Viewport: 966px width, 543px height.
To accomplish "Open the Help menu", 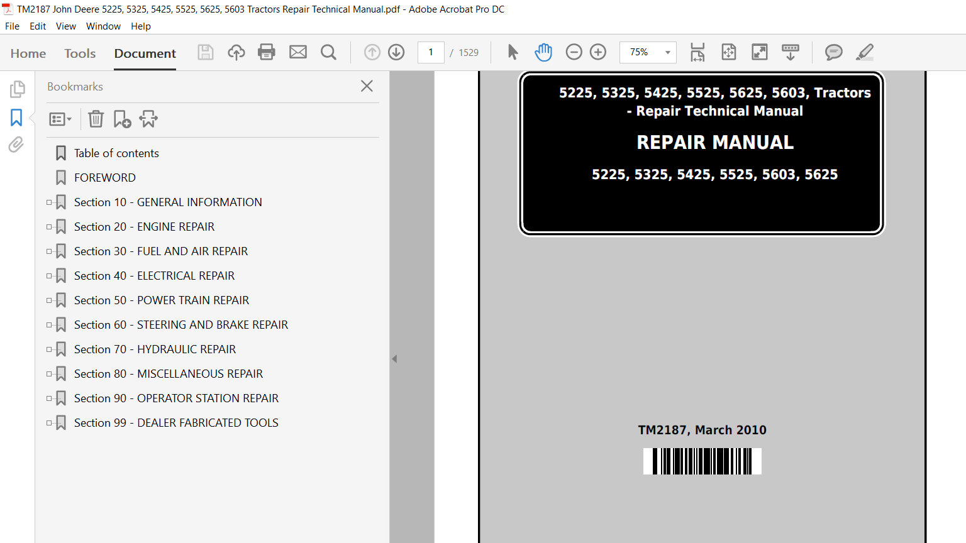I will pyautogui.click(x=141, y=26).
